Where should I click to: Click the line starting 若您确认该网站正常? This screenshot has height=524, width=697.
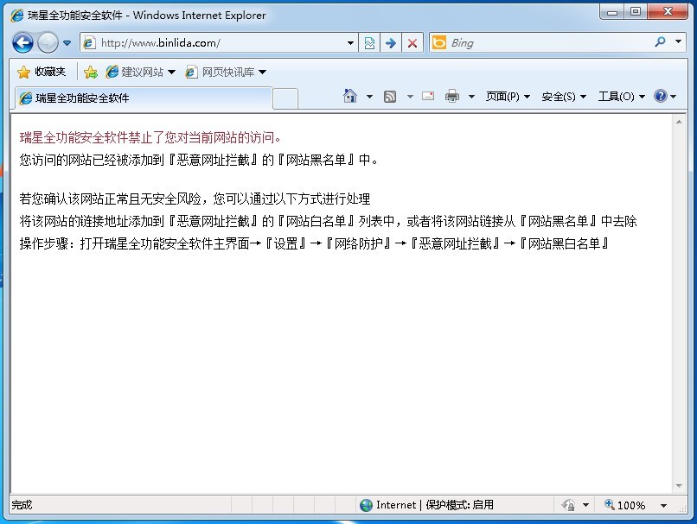coord(195,199)
